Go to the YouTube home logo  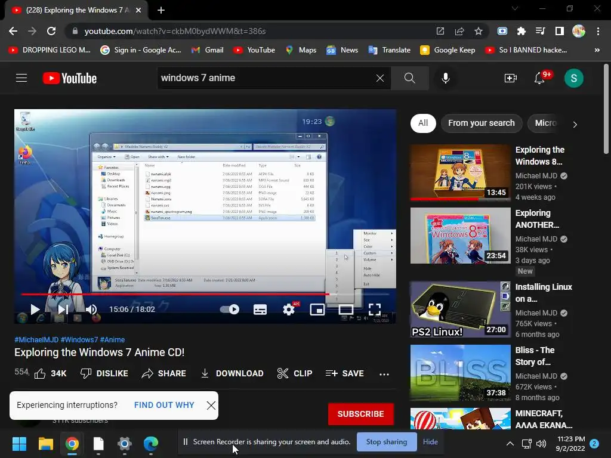(x=70, y=78)
